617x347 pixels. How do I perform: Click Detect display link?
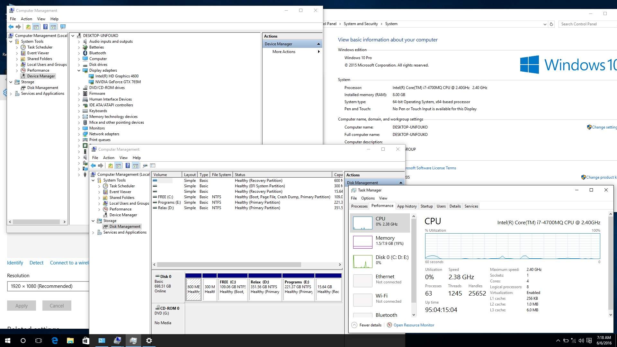point(36,263)
